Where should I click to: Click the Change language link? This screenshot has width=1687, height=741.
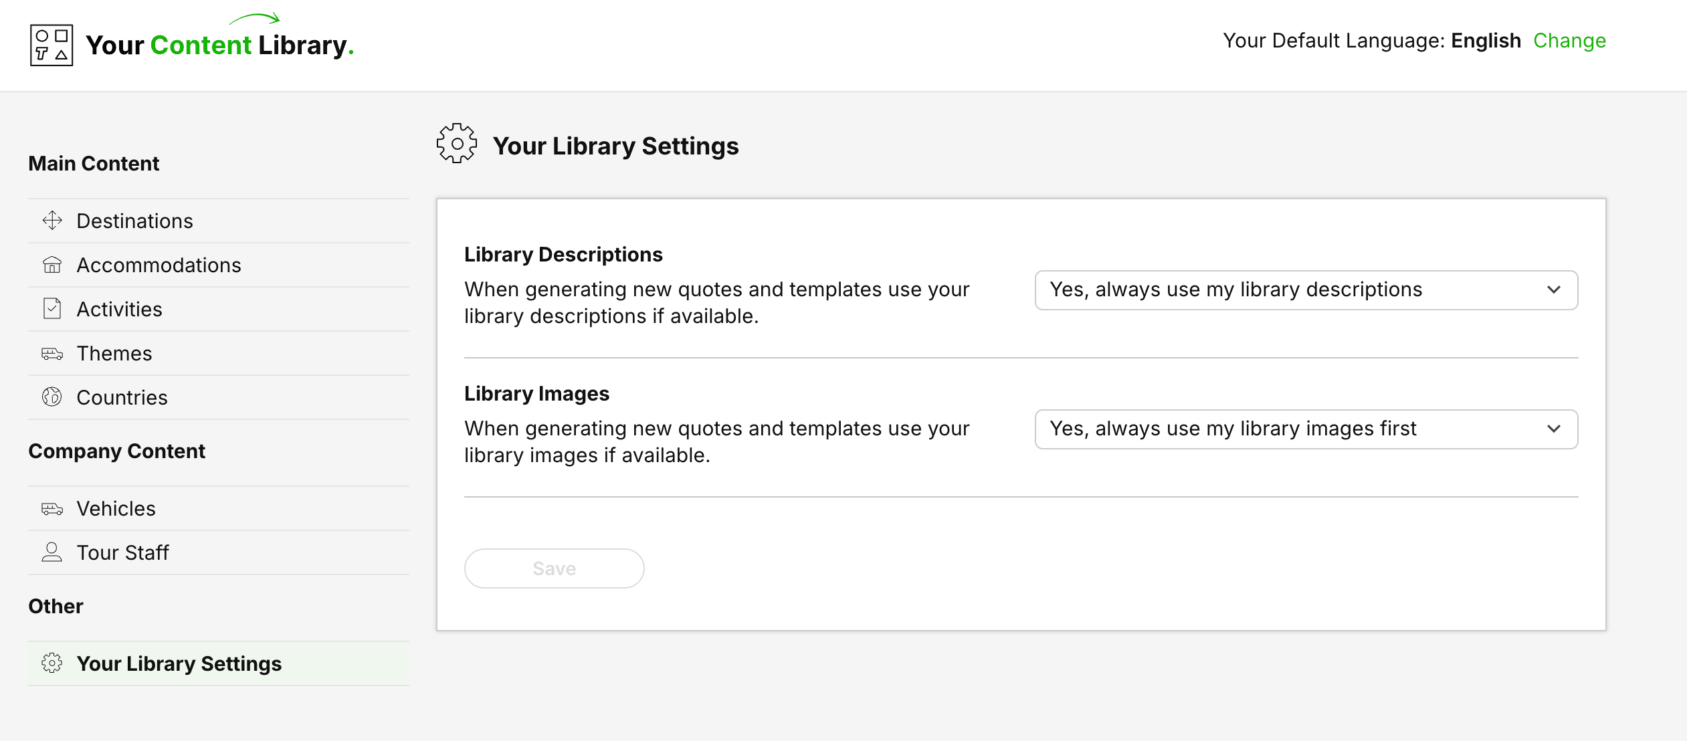[x=1569, y=41]
